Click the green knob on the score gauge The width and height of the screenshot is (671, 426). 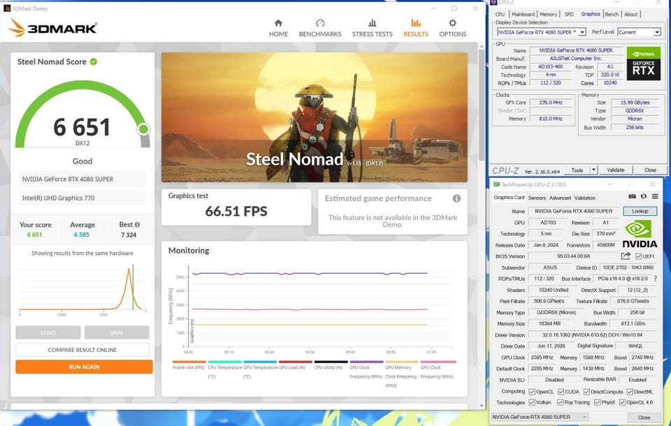click(x=144, y=128)
